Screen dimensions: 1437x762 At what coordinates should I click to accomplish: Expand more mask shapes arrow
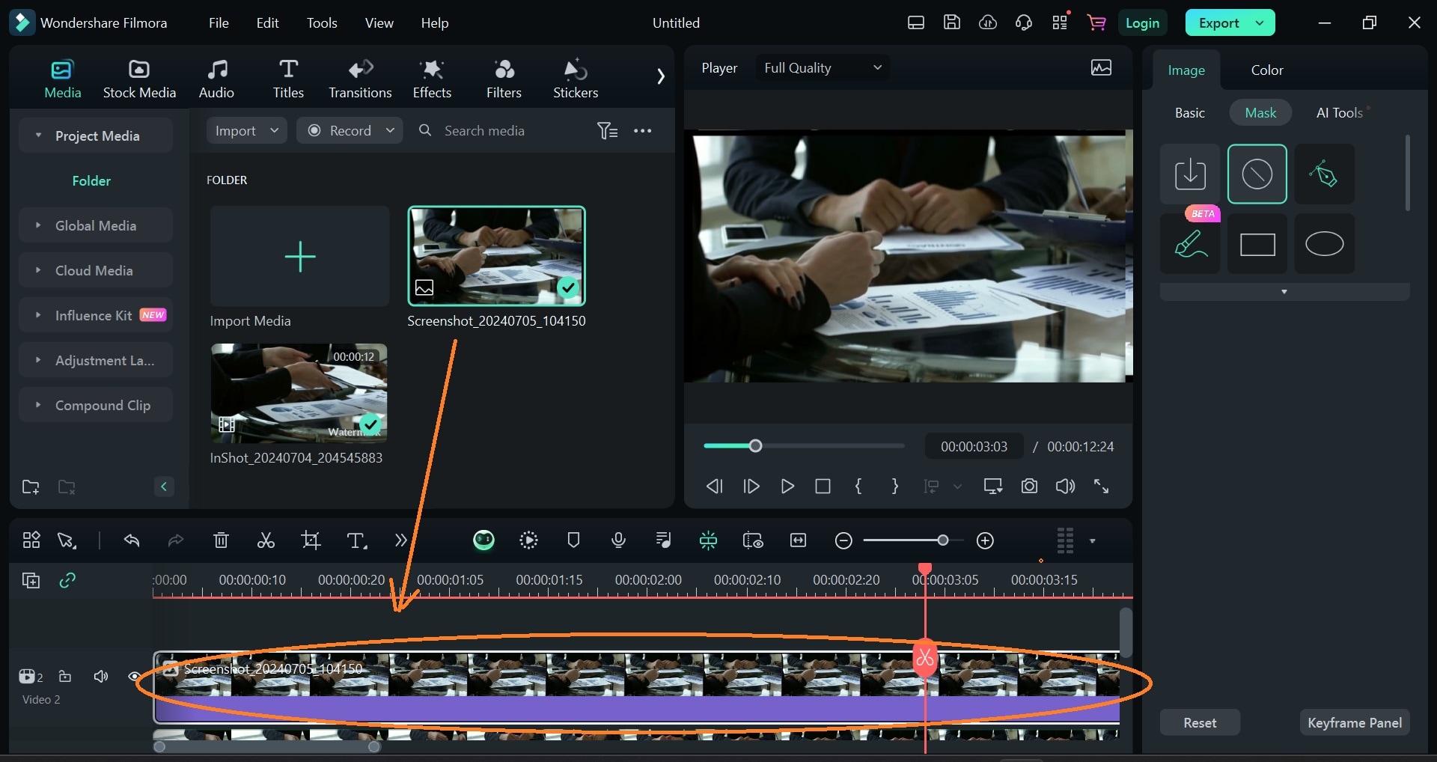click(1284, 292)
